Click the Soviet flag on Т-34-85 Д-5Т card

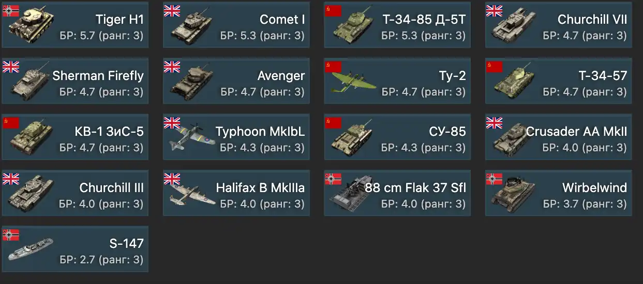(x=333, y=11)
